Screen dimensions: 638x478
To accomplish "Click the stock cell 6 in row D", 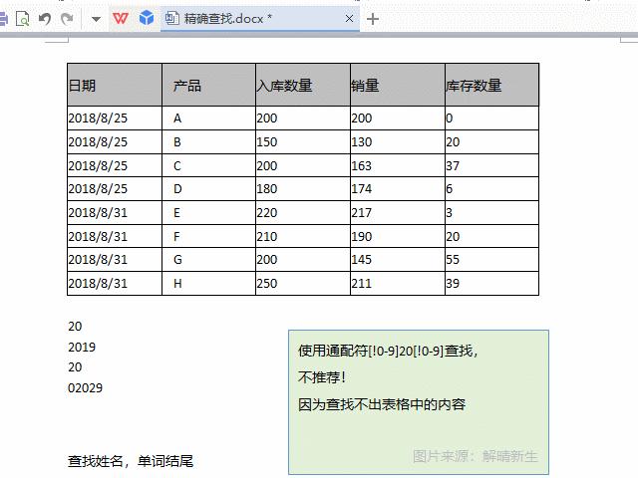I will [491, 188].
